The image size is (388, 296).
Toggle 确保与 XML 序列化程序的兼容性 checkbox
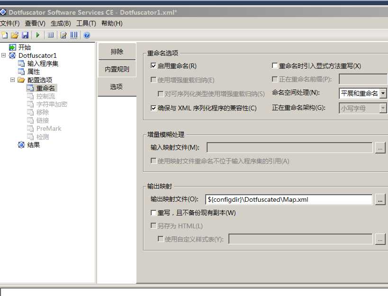tap(153, 108)
